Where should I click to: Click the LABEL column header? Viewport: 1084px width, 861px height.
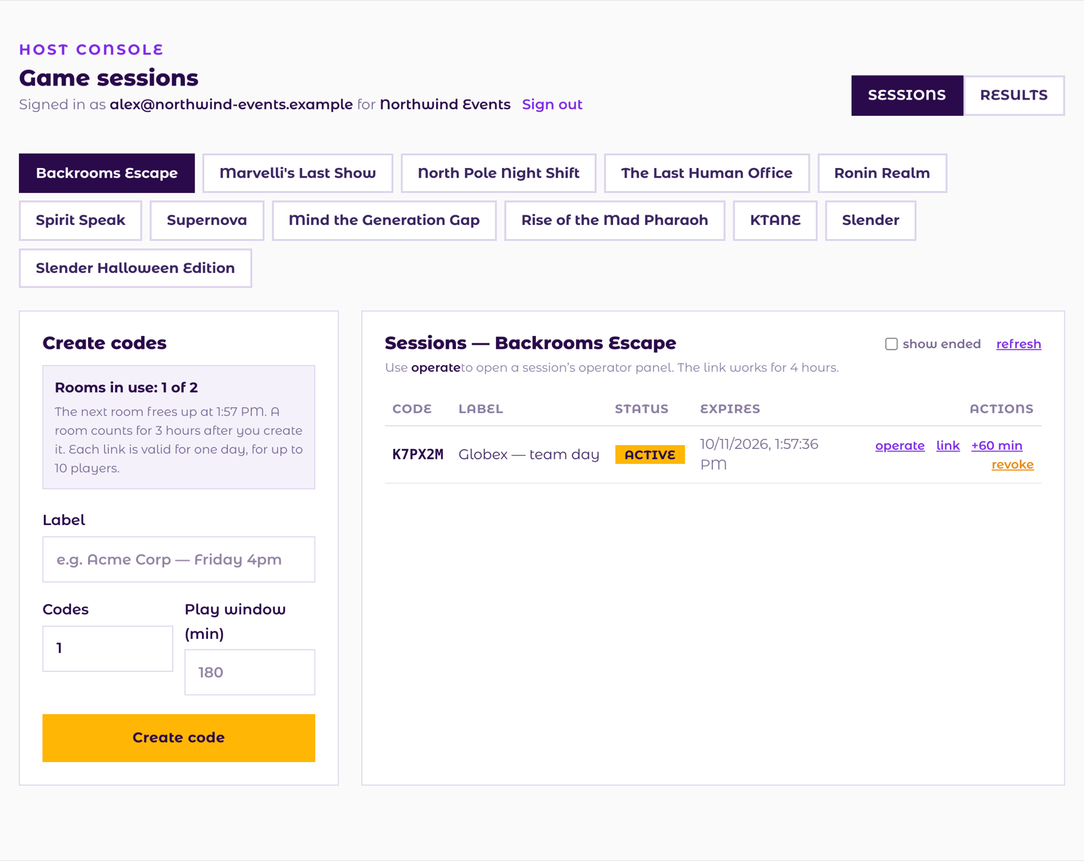tap(480, 409)
